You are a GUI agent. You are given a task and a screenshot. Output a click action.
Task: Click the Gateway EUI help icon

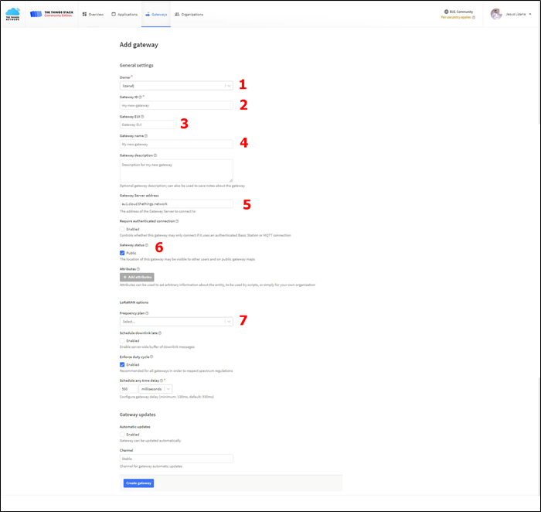(142, 117)
